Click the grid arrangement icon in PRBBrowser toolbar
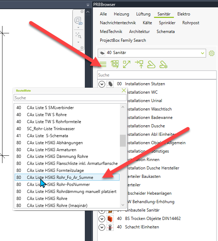This screenshot has height=241, width=218. coord(115,64)
